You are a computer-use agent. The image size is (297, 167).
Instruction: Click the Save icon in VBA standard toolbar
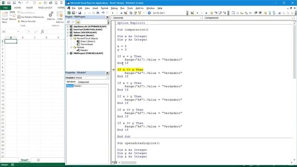(80, 13)
